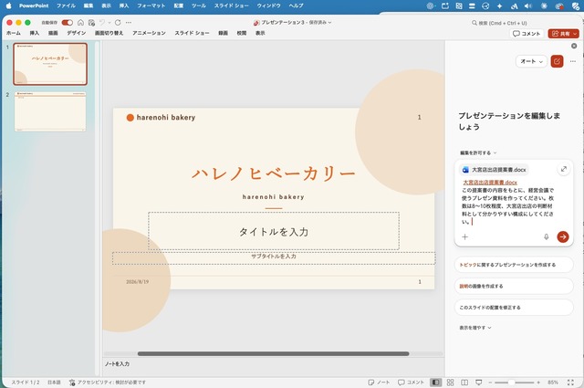Click the fit slide to window icon
The width and height of the screenshot is (584, 388).
pos(570,383)
